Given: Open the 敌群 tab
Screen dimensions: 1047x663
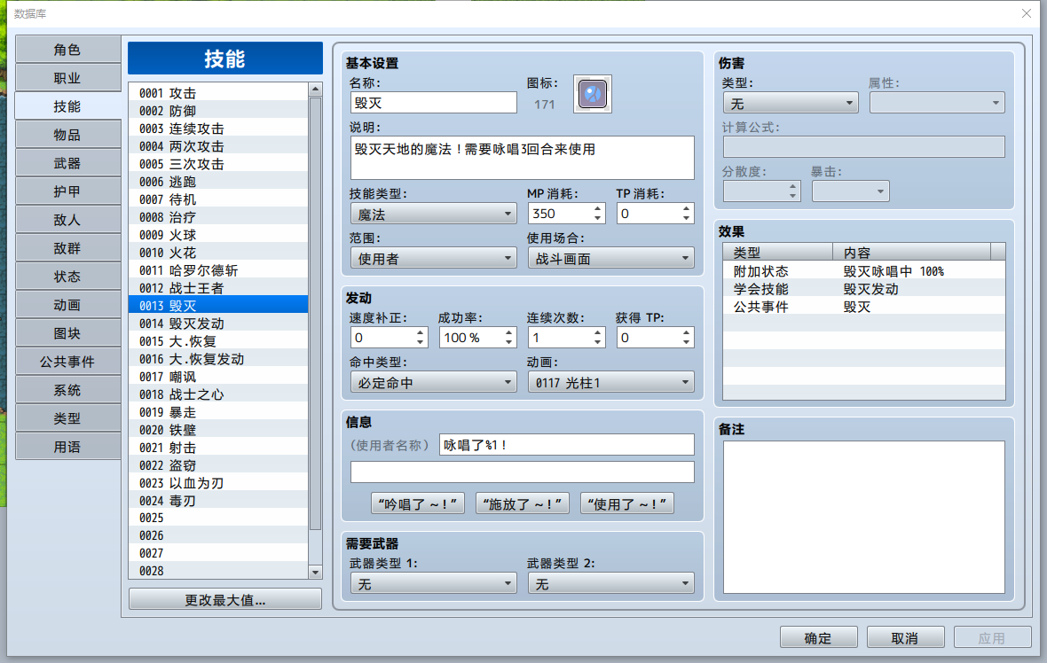Looking at the screenshot, I should [x=67, y=248].
